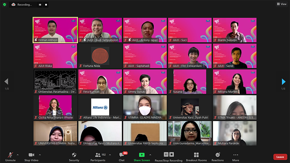Click muted mic icon on Fera Kurniati
Screen dimensions: 290x163
pos(80,92)
